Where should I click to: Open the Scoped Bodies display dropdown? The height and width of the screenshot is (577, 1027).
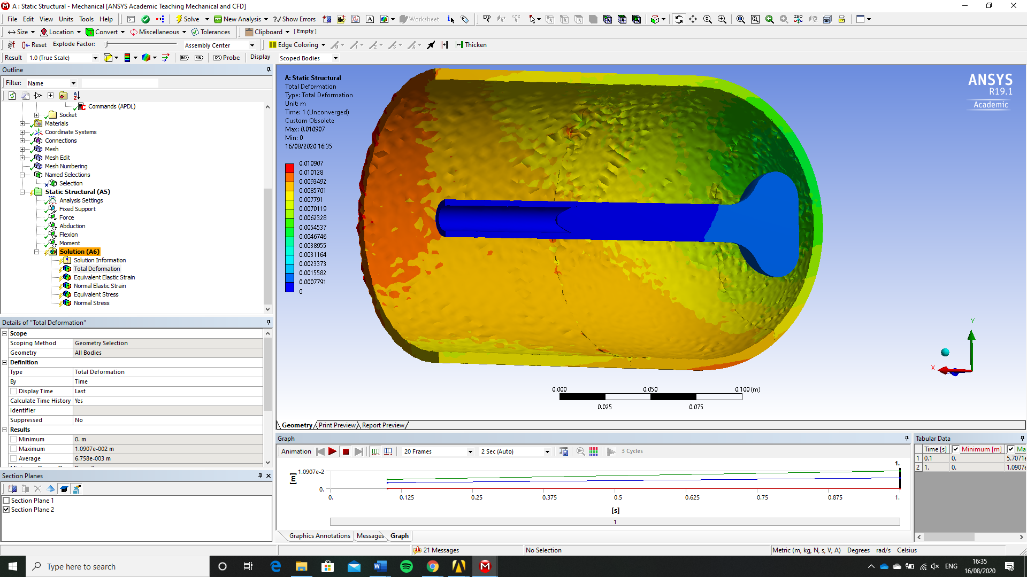point(335,58)
